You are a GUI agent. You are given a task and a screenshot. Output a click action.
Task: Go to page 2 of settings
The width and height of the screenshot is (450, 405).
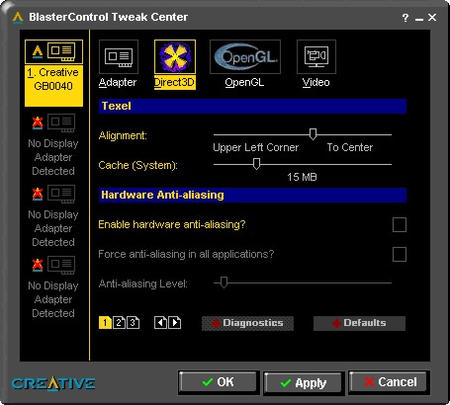(x=119, y=323)
